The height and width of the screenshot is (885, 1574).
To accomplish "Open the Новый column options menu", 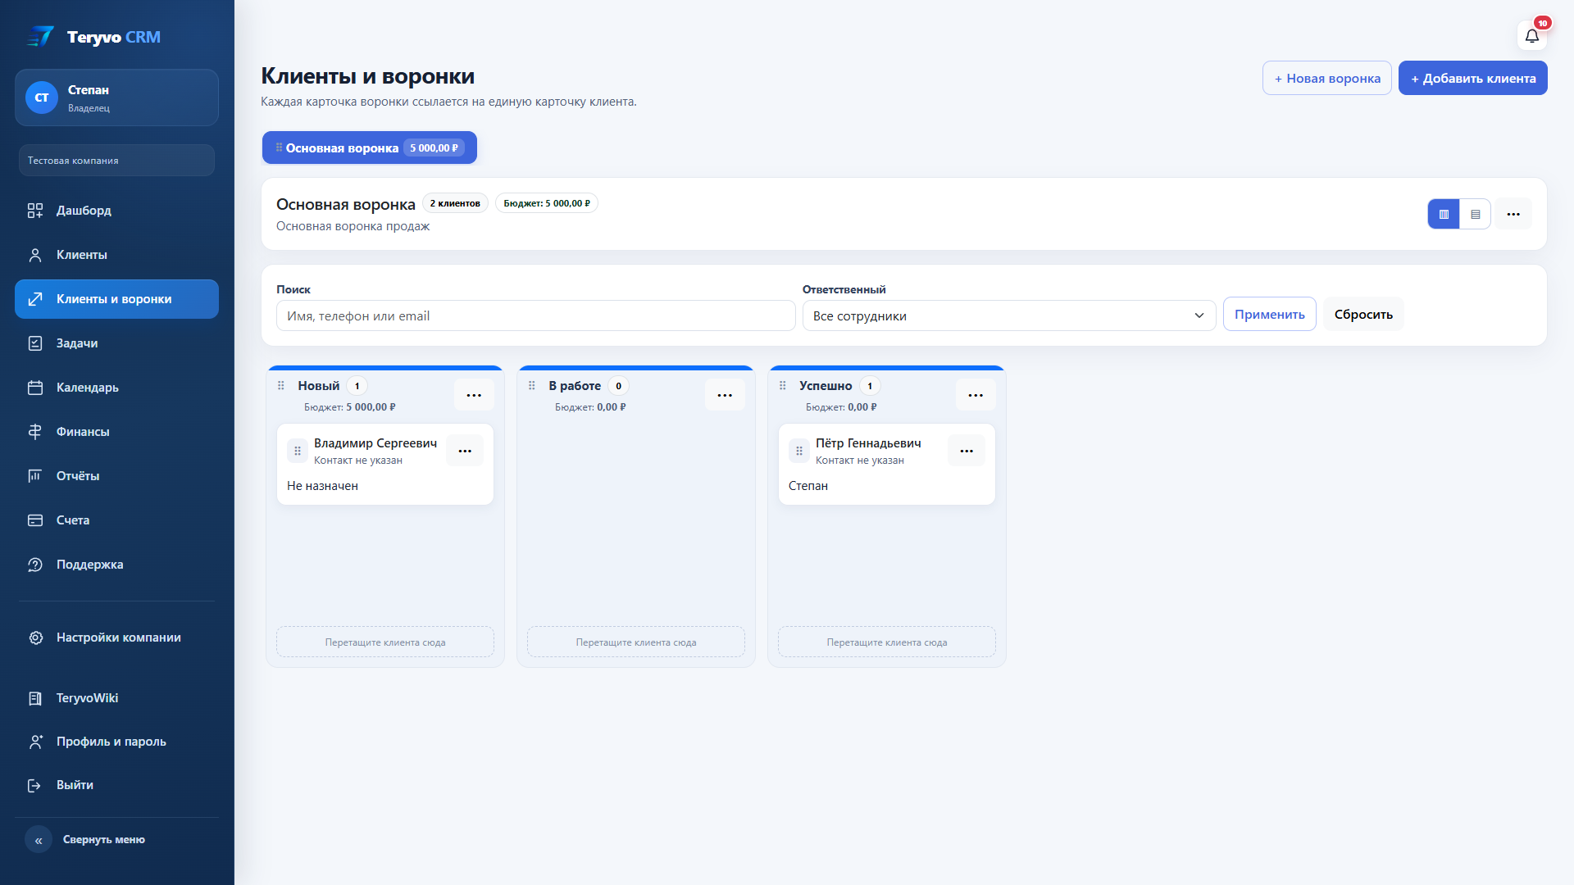I will (x=474, y=395).
